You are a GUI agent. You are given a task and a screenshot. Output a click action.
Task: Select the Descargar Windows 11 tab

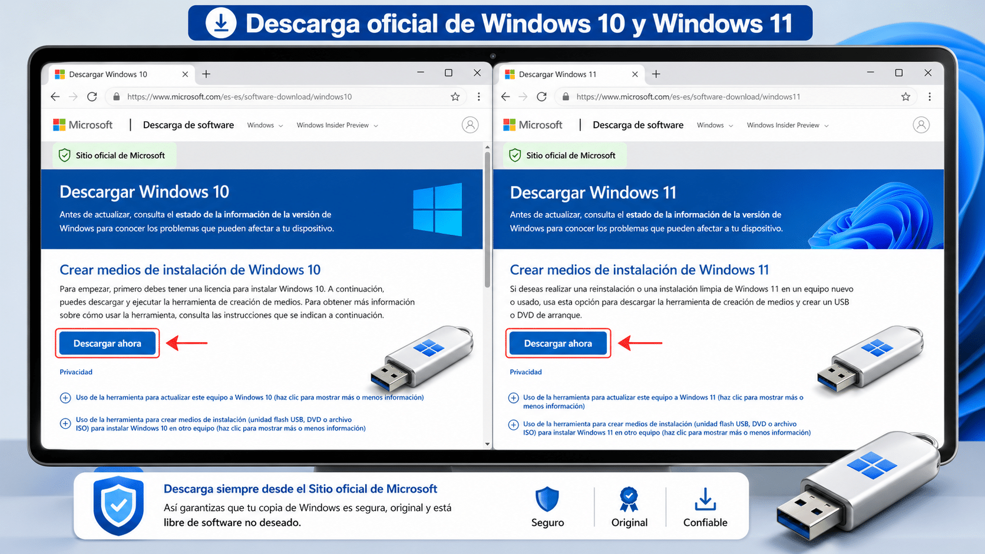[x=571, y=74]
